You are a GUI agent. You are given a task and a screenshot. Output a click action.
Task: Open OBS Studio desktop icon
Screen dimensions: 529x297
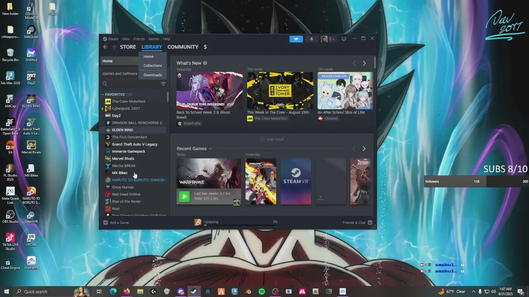(10, 217)
